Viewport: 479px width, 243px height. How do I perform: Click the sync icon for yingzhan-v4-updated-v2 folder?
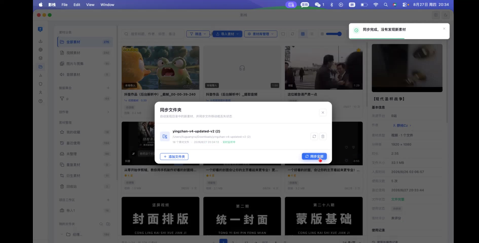coord(314,136)
